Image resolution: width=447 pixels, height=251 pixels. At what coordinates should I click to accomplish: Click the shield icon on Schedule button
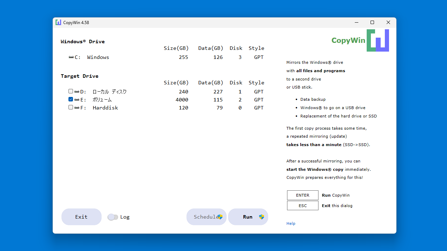(x=220, y=217)
